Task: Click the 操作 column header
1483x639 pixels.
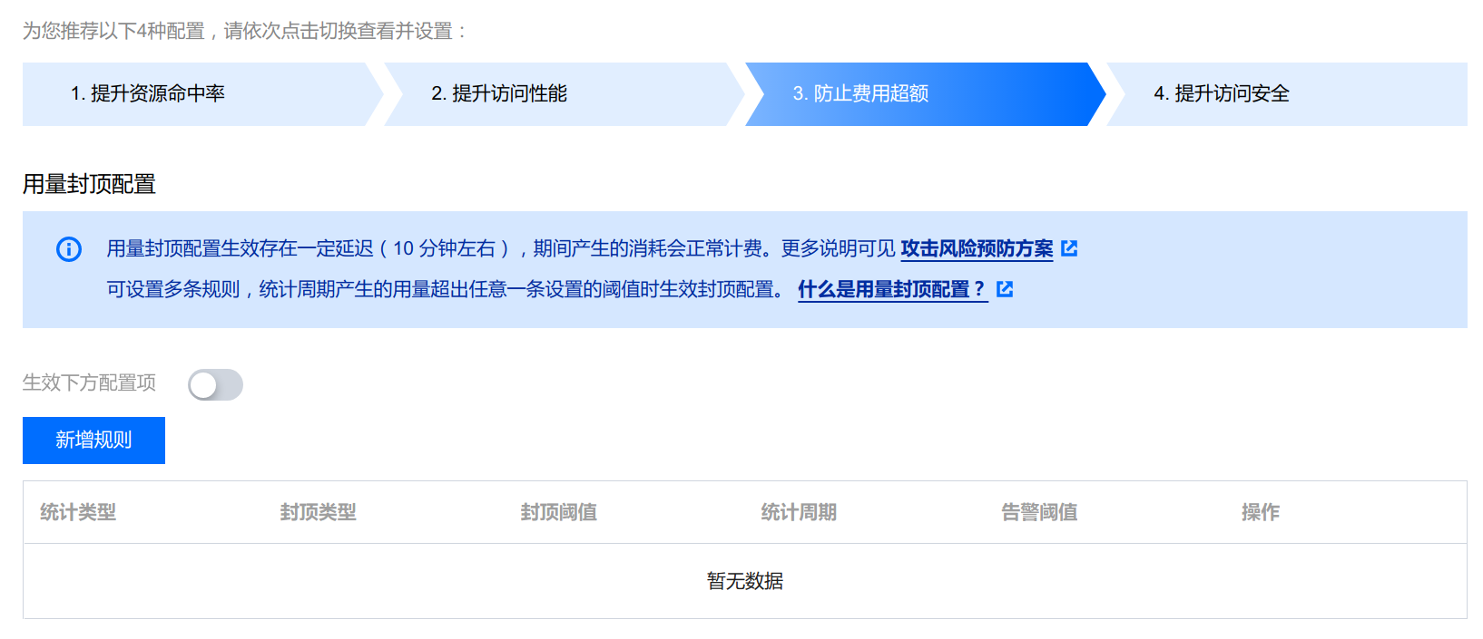Action: tap(1261, 512)
